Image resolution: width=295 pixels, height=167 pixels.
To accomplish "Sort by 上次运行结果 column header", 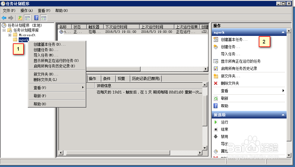I will click(x=187, y=27).
